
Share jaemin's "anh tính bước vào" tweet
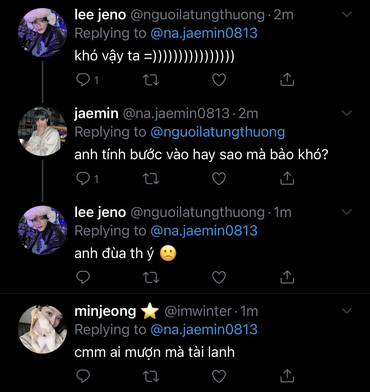point(287,178)
